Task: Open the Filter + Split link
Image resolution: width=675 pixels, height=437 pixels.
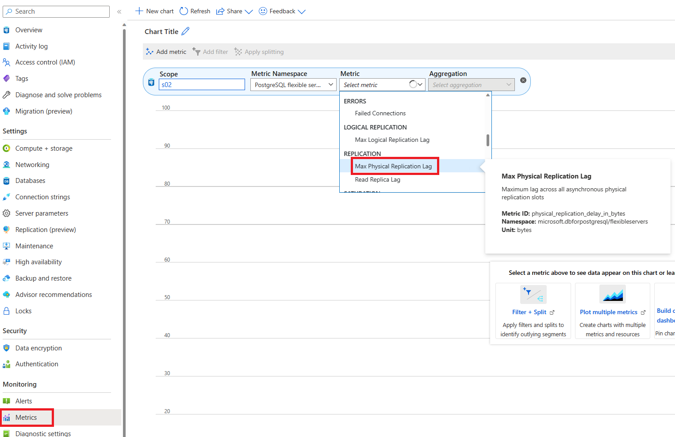Action: click(533, 312)
